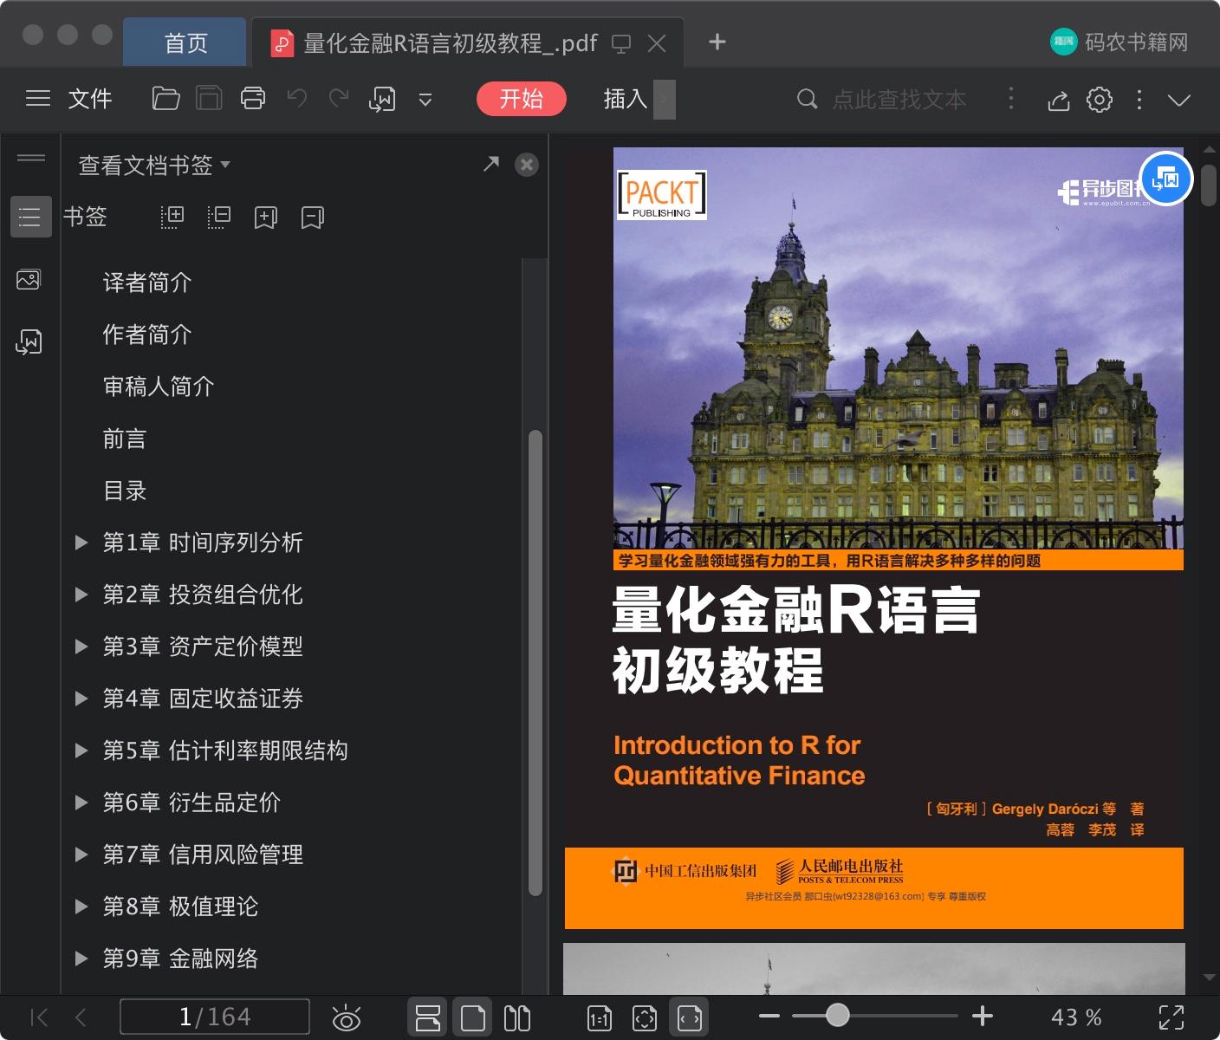The width and height of the screenshot is (1220, 1040).
Task: Toggle eye protection mode icon
Action: pyautogui.click(x=347, y=1017)
